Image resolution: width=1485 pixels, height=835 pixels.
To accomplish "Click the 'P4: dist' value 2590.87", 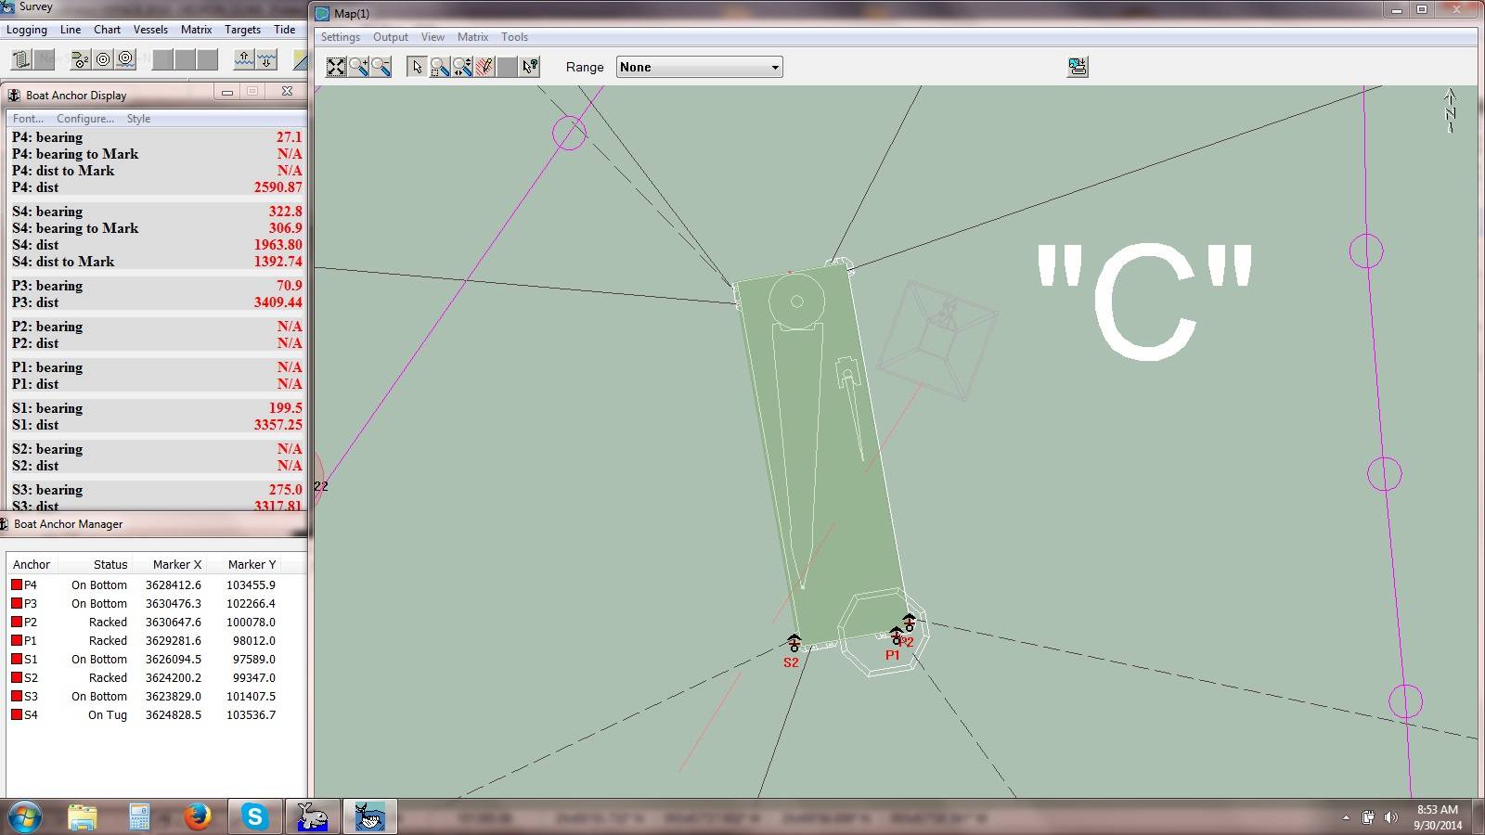I will coord(278,187).
